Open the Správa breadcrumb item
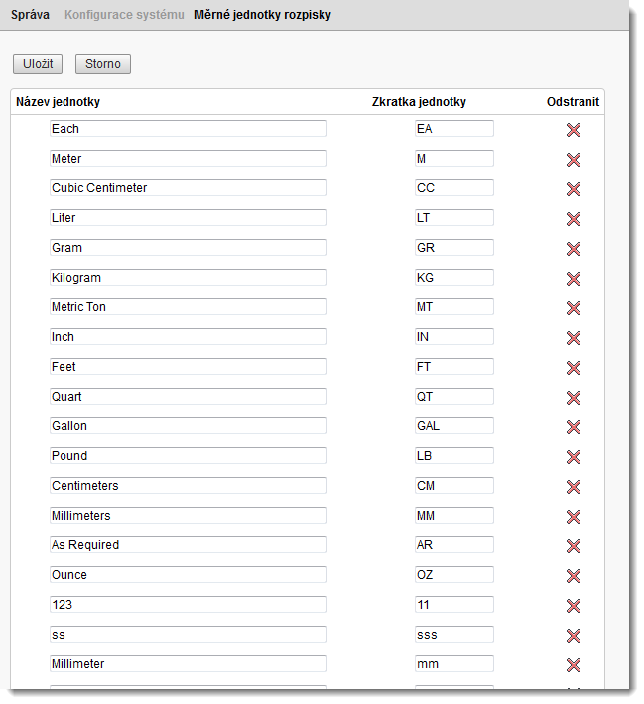 pos(30,15)
